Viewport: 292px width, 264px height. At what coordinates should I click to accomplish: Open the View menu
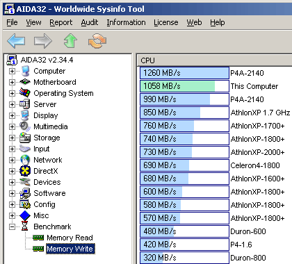tap(33, 22)
